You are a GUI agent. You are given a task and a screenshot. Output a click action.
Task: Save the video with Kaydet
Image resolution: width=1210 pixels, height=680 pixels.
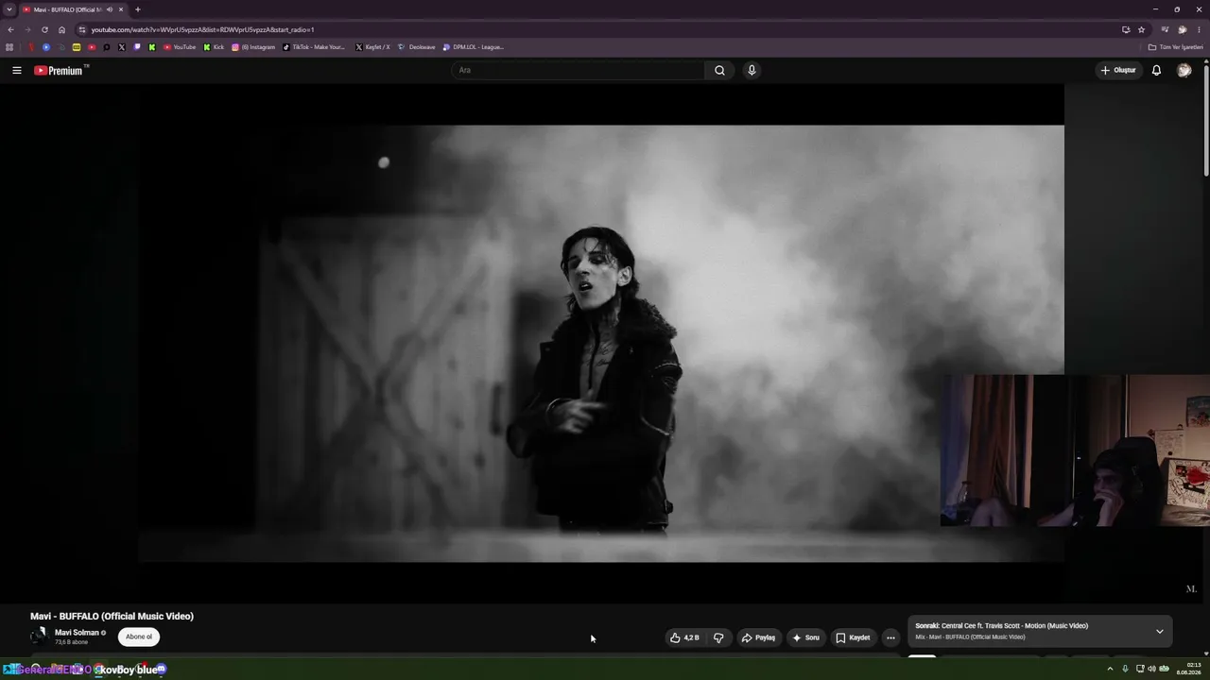coord(853,637)
